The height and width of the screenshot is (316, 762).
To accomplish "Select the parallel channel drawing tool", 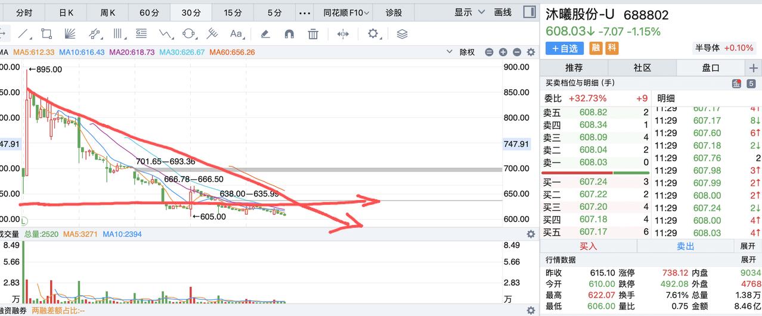I will (94, 34).
